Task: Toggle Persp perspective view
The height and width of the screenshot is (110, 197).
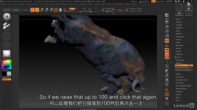Action: coord(167,40)
